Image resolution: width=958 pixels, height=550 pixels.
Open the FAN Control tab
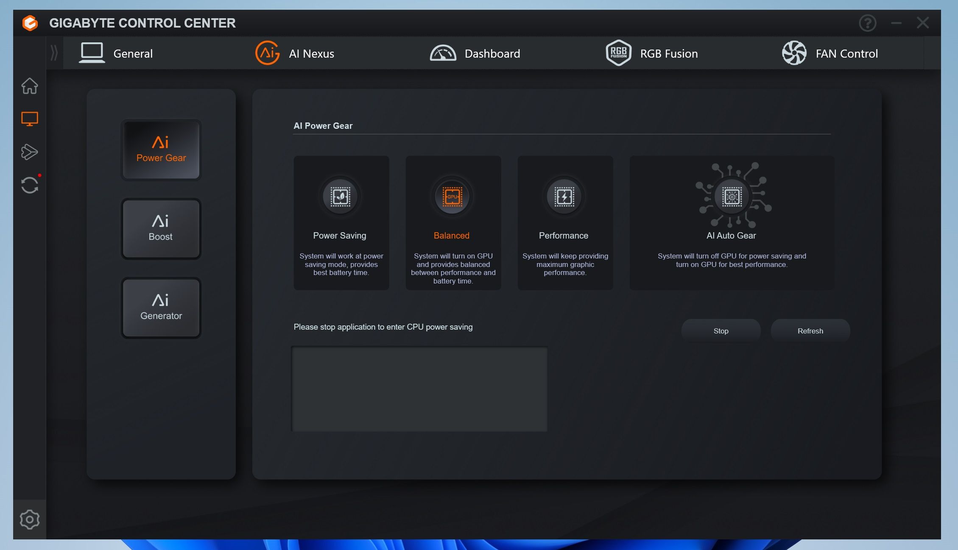pos(830,53)
